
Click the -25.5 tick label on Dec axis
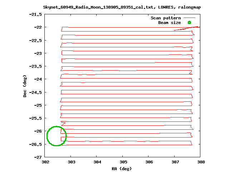(x=35, y=118)
